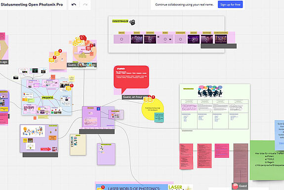Click the red arrow in the purple frame

(45, 149)
